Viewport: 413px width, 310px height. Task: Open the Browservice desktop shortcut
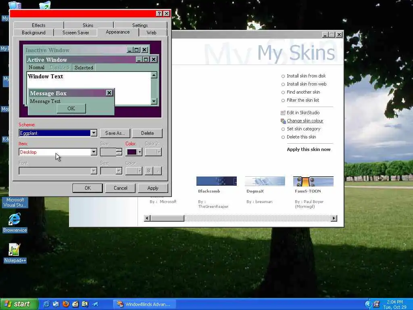[15, 223]
